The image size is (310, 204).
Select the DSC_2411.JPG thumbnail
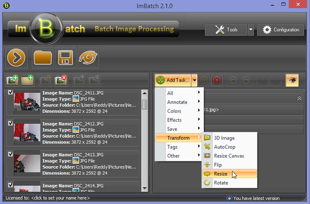click(x=27, y=102)
